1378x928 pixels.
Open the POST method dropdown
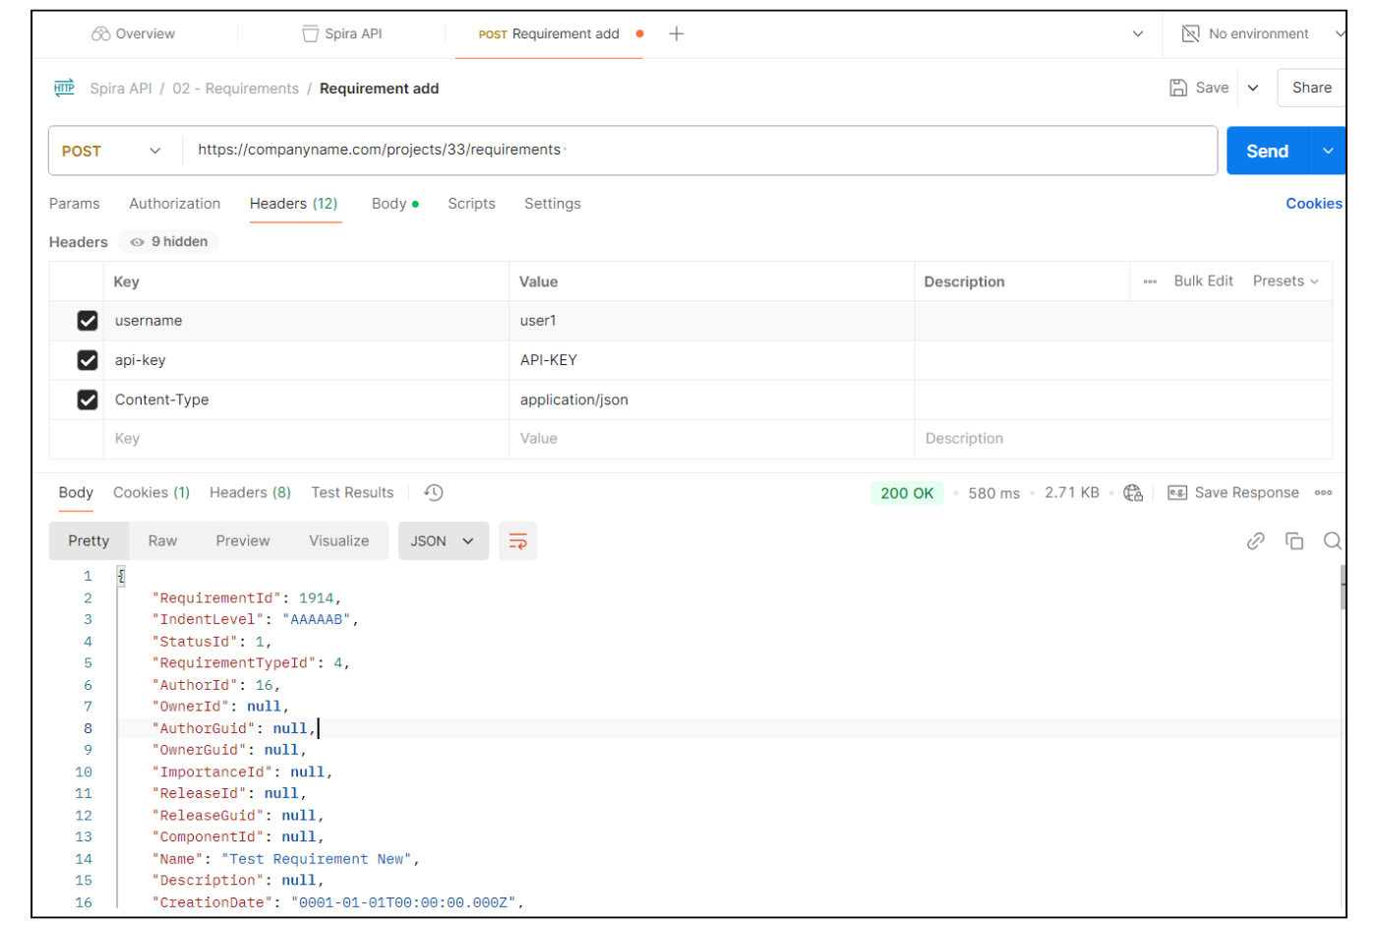(x=111, y=151)
